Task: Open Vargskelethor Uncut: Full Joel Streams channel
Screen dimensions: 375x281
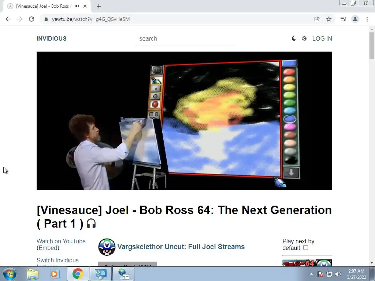Action: click(181, 247)
